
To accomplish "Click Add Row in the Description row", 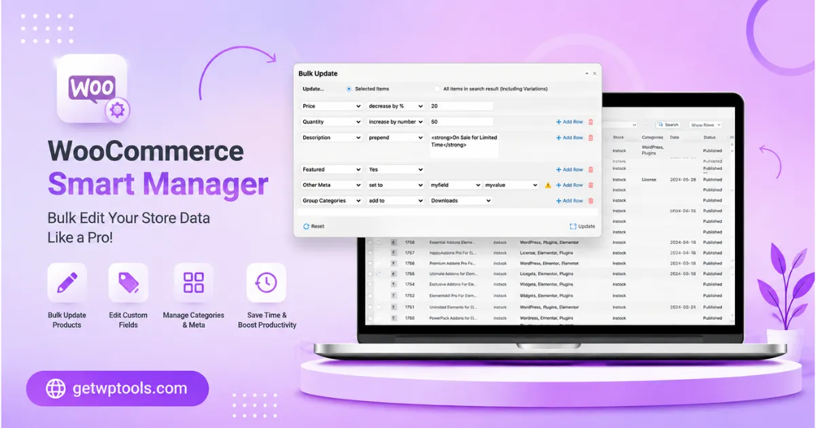I will [x=569, y=138].
